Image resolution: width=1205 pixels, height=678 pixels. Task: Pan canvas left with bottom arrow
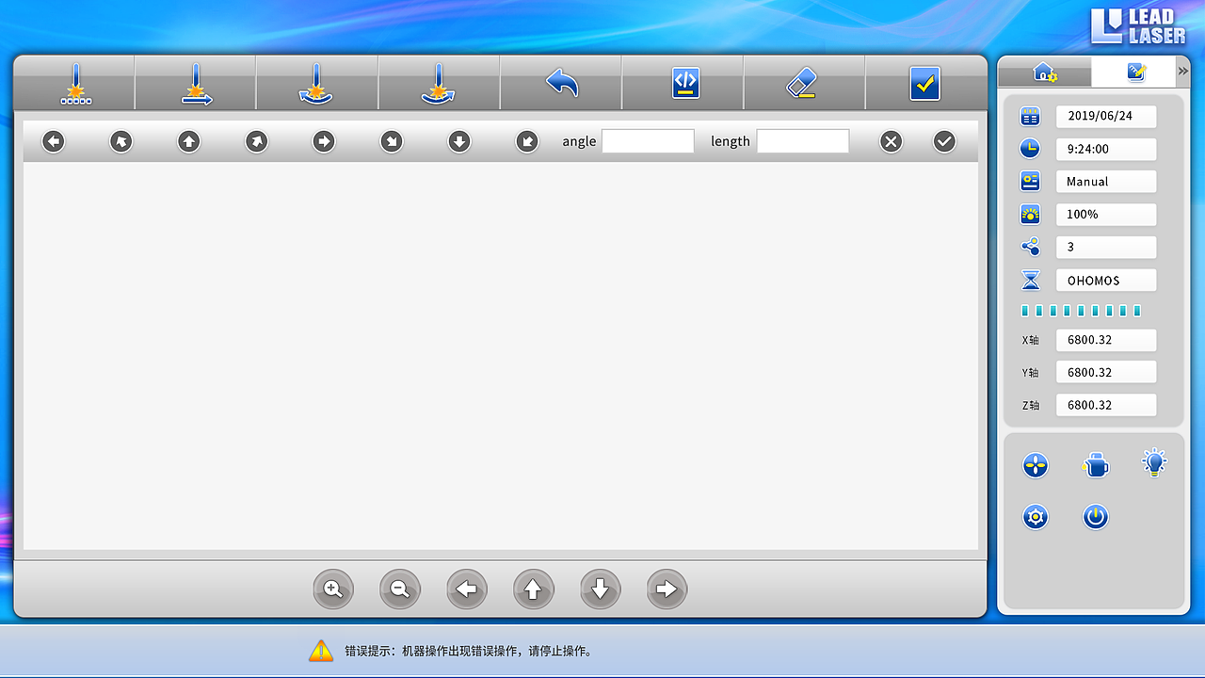tap(467, 589)
